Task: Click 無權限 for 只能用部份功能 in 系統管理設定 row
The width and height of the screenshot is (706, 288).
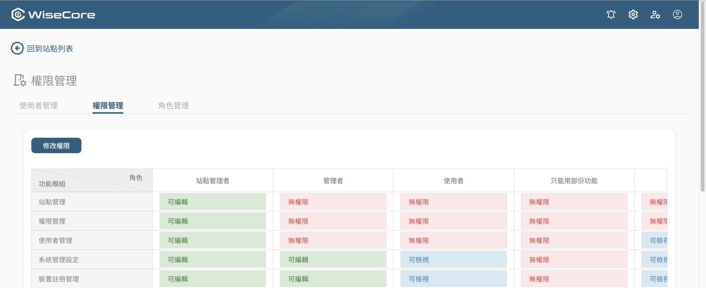Action: point(574,260)
